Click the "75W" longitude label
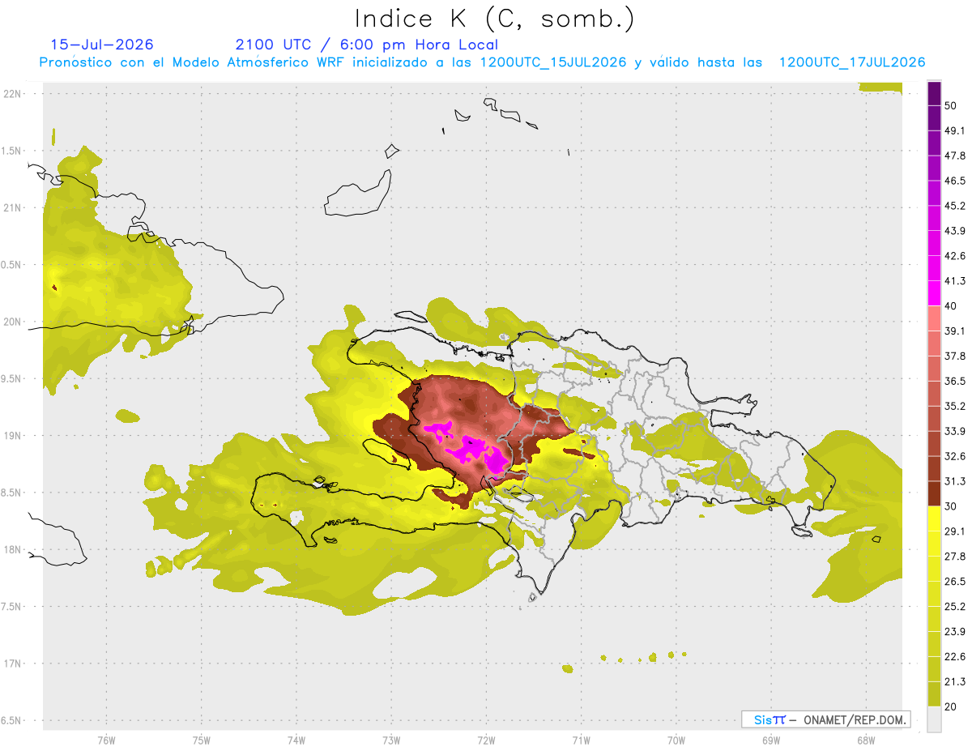 click(x=201, y=740)
